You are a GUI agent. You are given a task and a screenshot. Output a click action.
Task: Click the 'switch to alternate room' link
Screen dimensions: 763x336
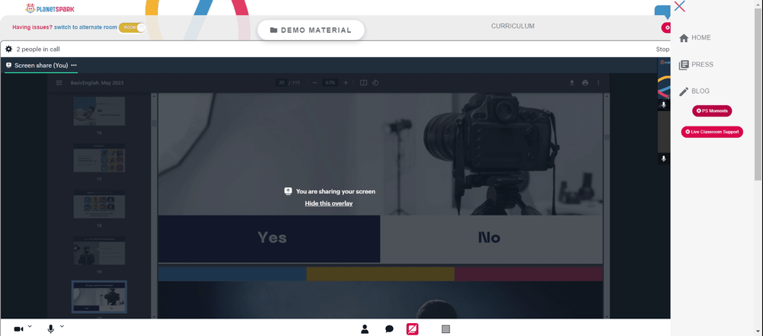[x=85, y=27]
